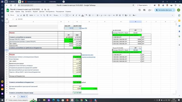Increase the number of decimal places
182x102 pixels.
pos(47,15)
